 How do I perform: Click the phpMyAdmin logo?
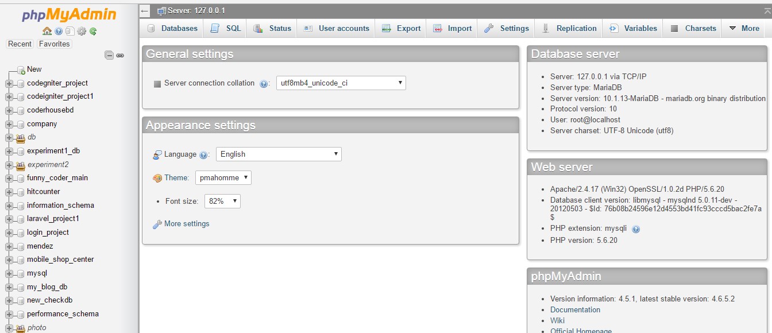69,14
